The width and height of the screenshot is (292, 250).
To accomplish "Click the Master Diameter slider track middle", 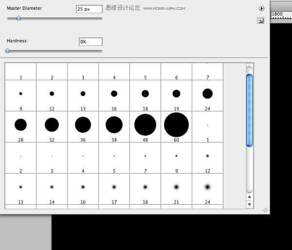I will tap(55, 18).
